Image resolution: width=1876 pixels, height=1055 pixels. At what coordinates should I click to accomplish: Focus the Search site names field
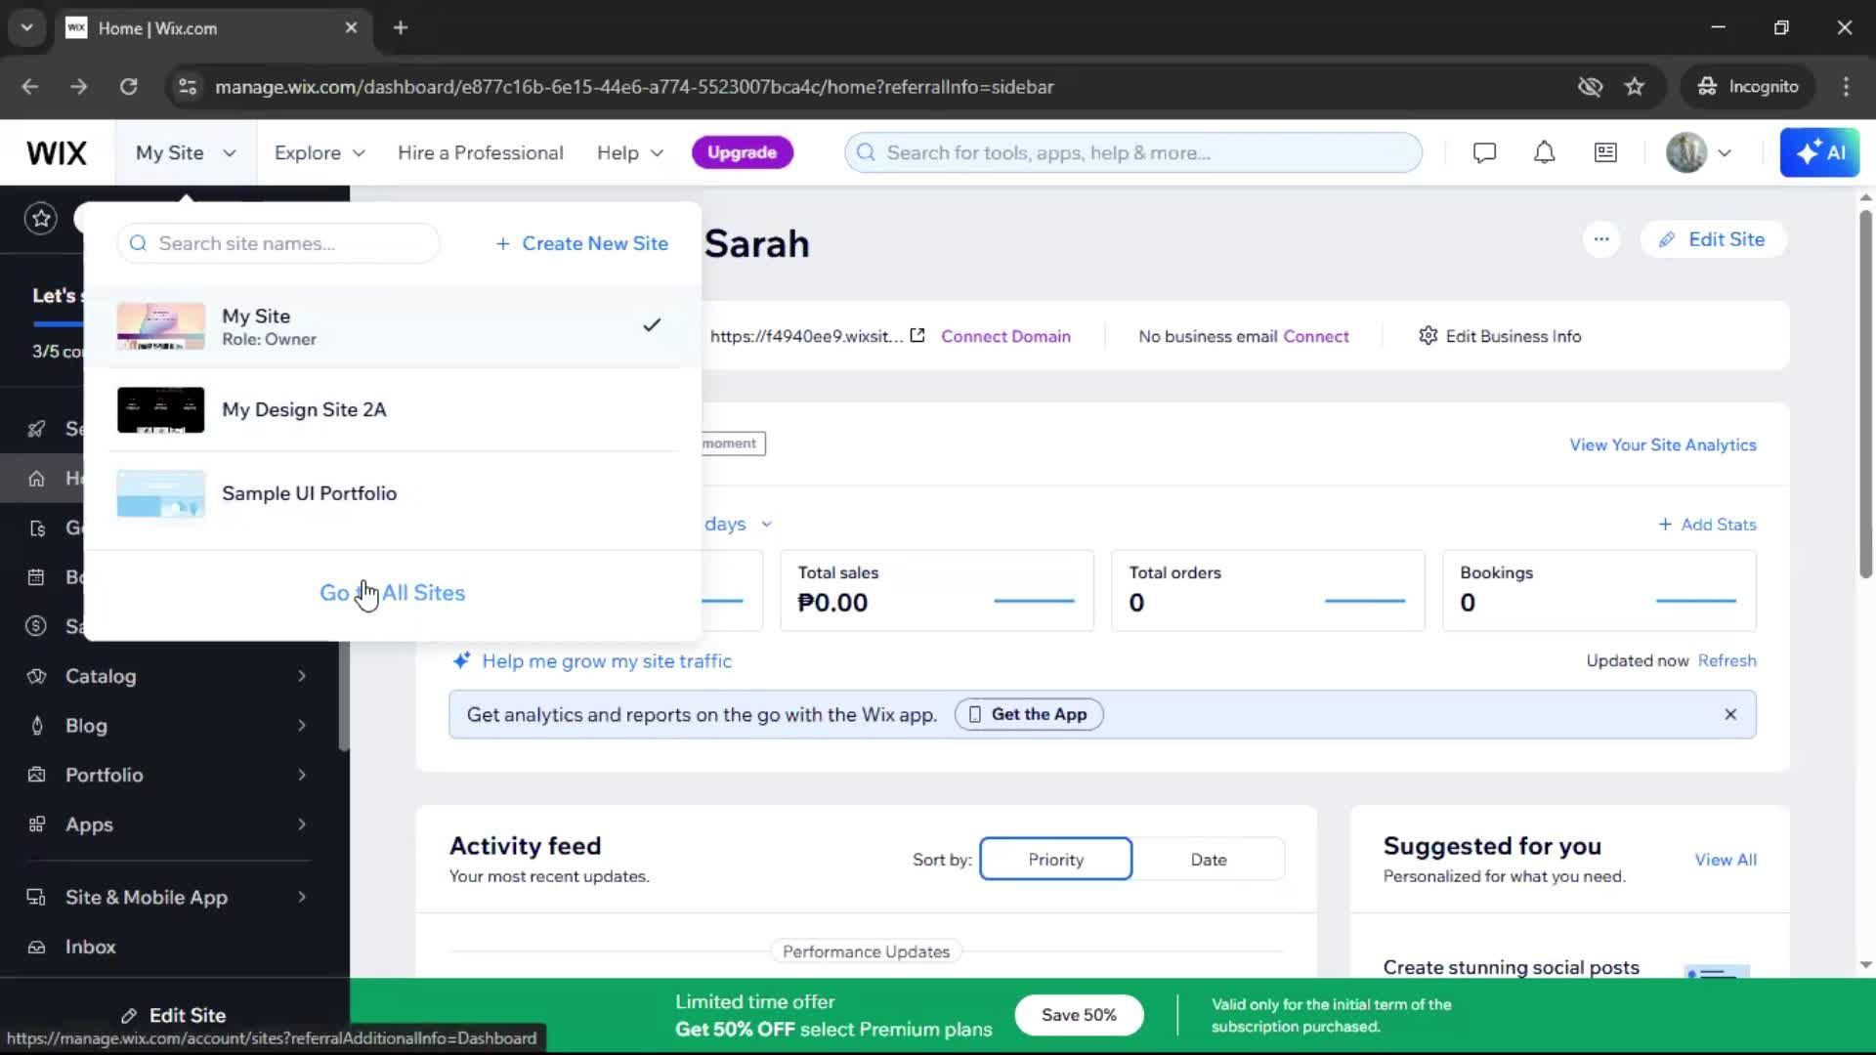[x=278, y=243]
